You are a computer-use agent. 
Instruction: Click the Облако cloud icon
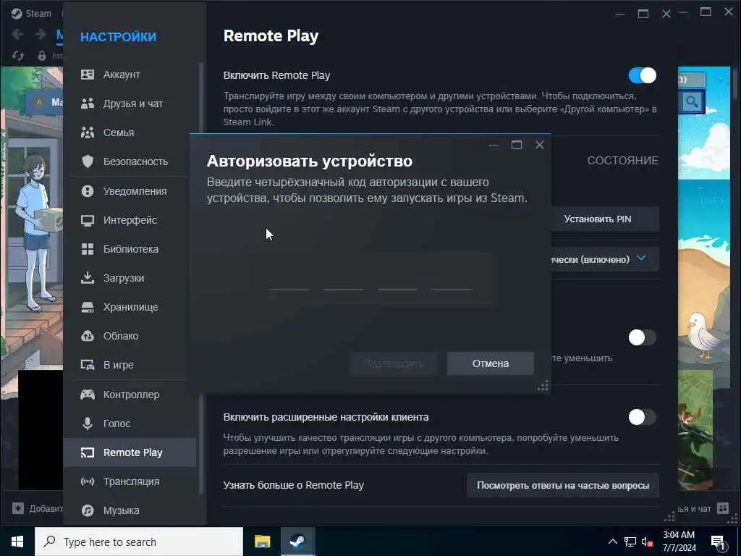pyautogui.click(x=88, y=336)
